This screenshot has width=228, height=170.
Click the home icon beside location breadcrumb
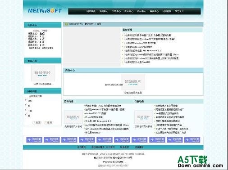(66, 24)
